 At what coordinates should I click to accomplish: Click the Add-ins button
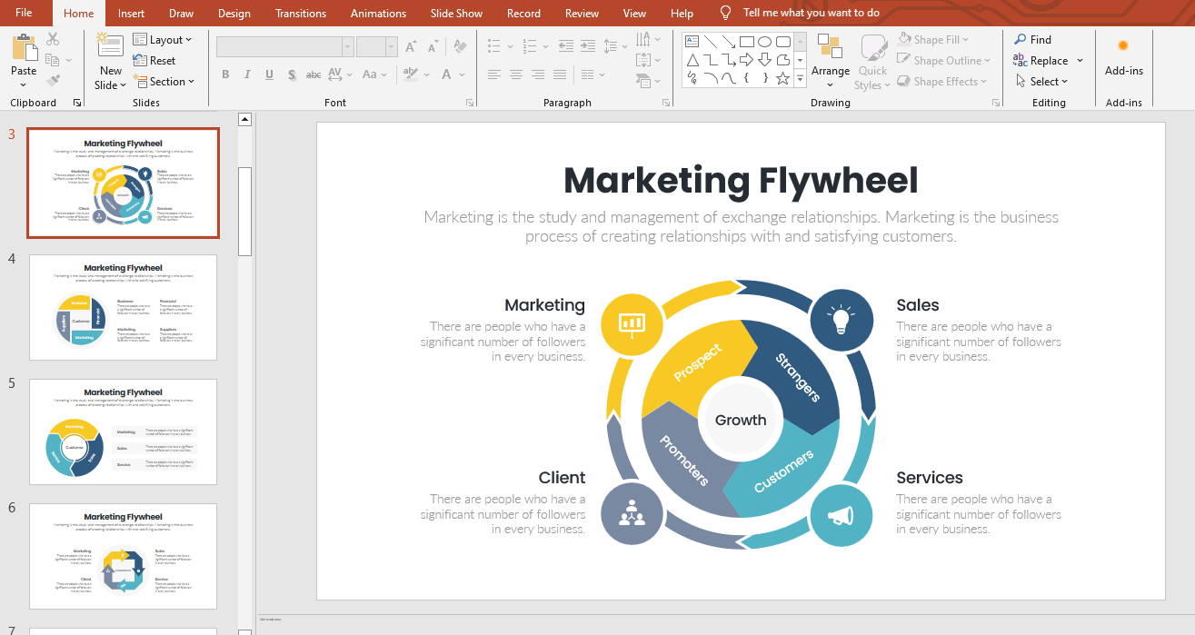[1124, 57]
